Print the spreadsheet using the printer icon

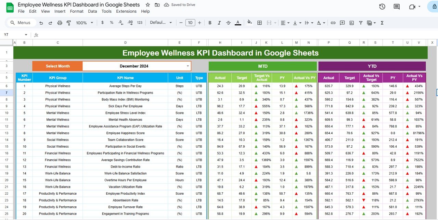coord(60,23)
